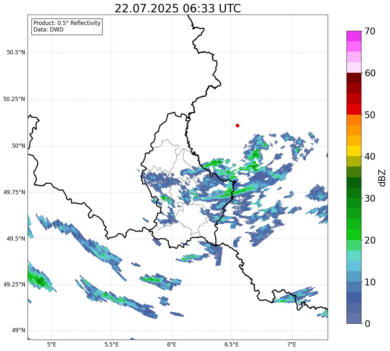Click the 49.5°N latitude label

pyautogui.click(x=16, y=239)
